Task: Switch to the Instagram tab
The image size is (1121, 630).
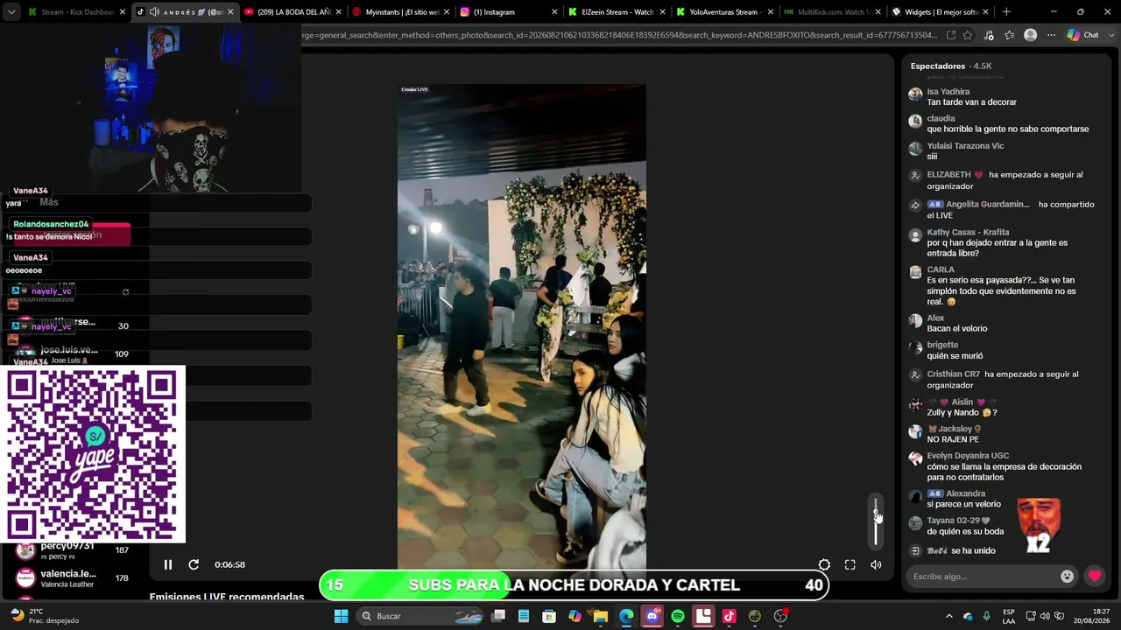Action: (508, 12)
